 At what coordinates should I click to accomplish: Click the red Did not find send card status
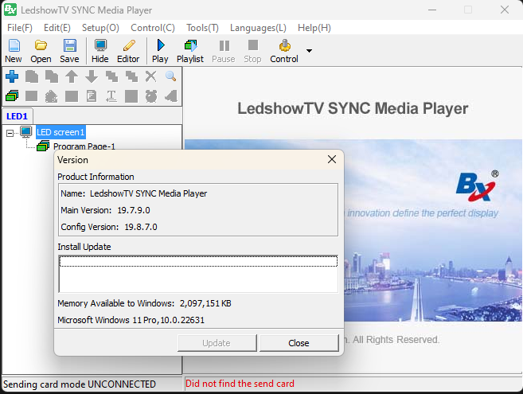[240, 384]
